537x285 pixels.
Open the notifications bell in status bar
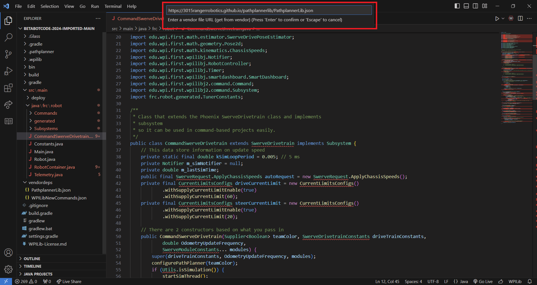click(530, 281)
